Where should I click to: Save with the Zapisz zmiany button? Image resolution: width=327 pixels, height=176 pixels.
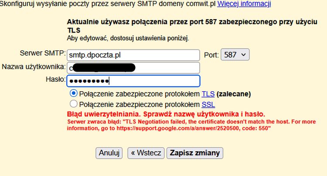click(x=195, y=153)
